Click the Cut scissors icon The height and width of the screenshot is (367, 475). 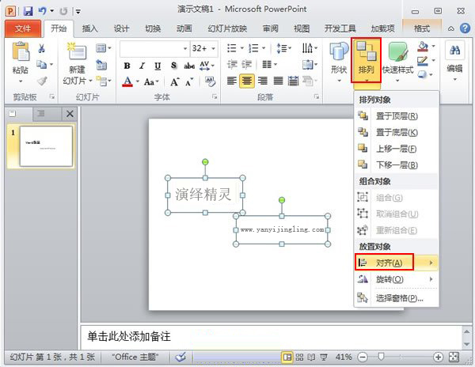42,48
